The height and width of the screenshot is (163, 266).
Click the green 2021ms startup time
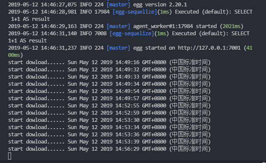[232, 26]
